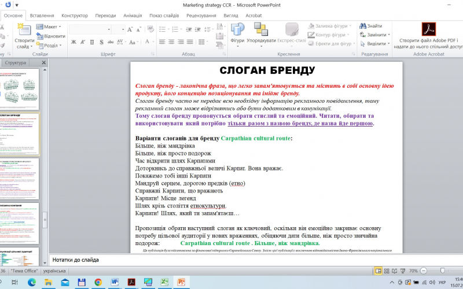Viewport: 463px width, 289px height.
Task: Convert to SmartArt icon
Action: (x=220, y=45)
